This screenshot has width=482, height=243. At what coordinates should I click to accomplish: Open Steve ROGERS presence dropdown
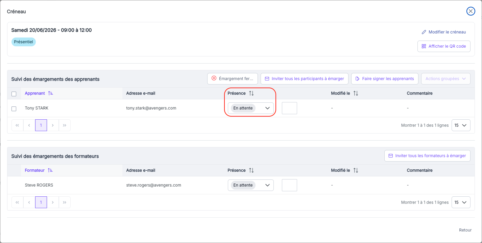point(251,185)
